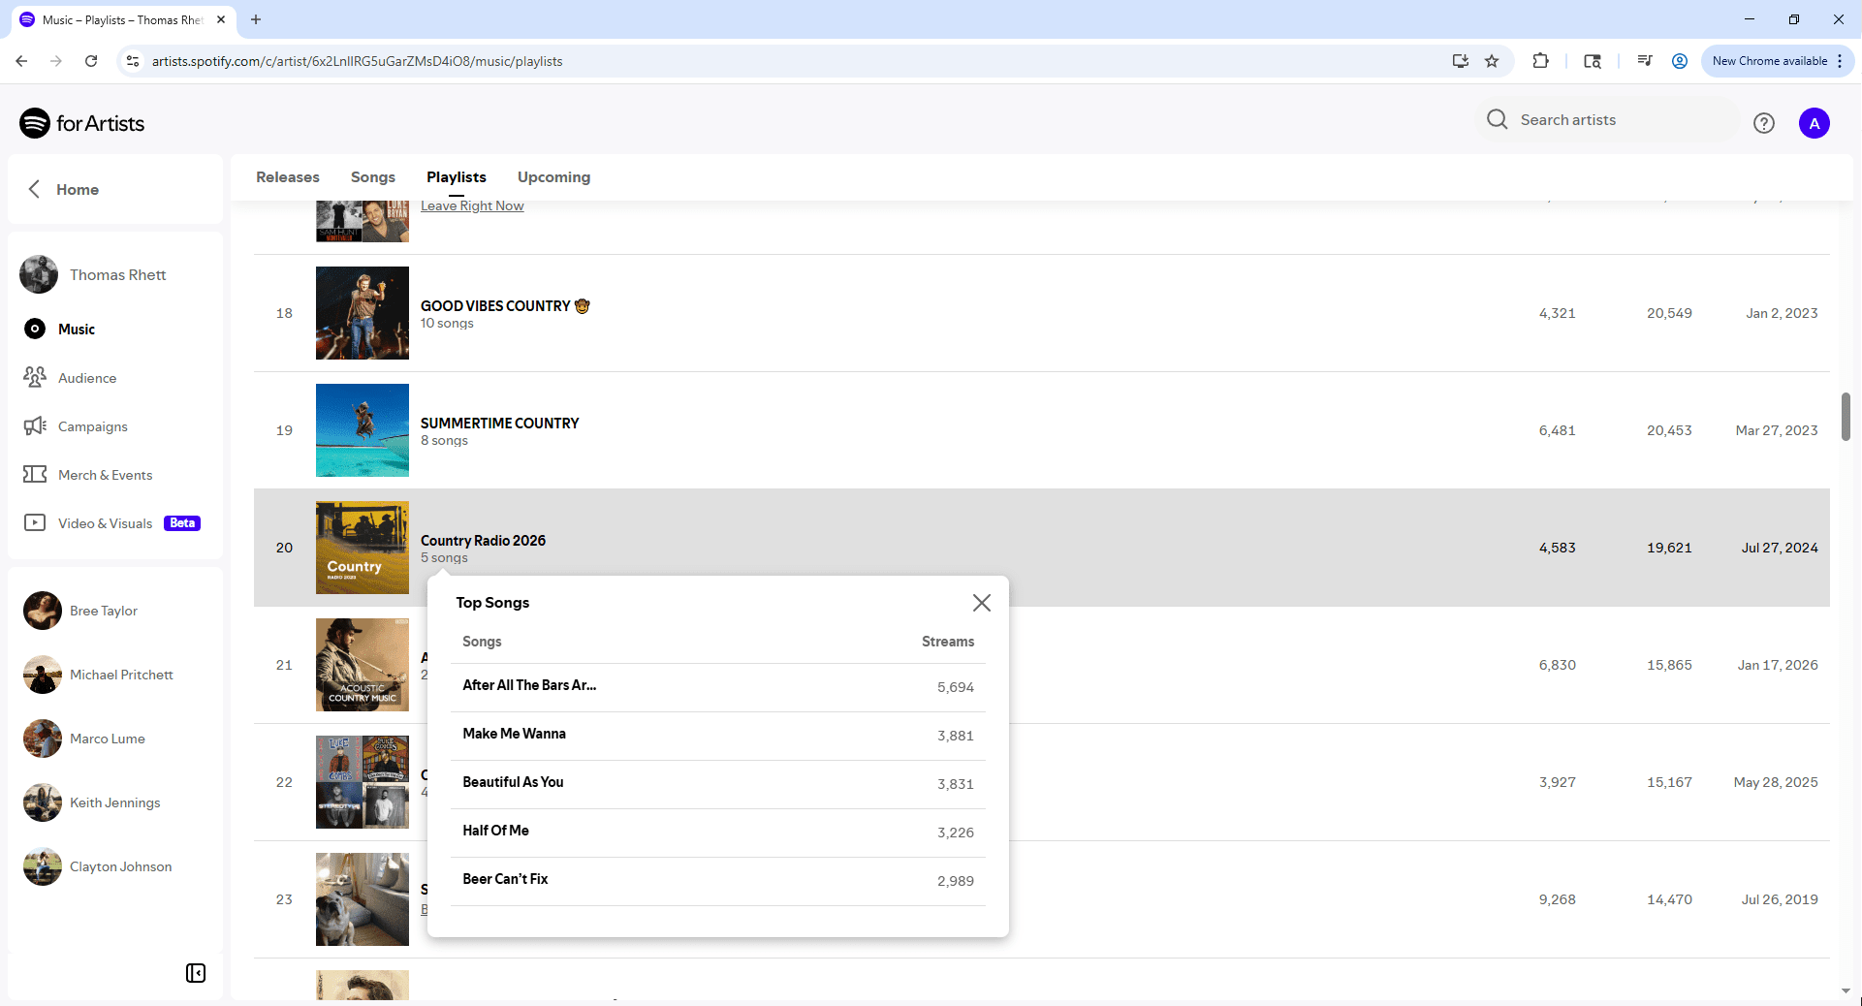Open the Campaigns megaphone icon
This screenshot has height=1006, width=1862.
point(35,425)
